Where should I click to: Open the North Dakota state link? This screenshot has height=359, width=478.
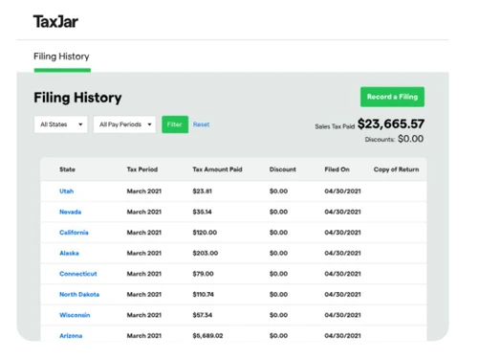[79, 294]
